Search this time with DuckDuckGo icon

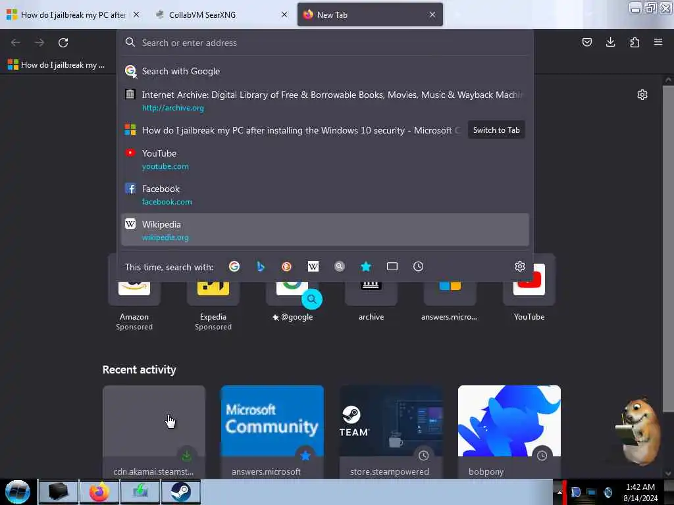point(287,267)
